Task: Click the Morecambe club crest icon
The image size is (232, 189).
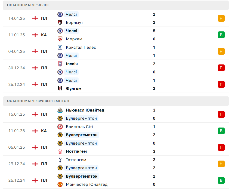Action: click(x=60, y=39)
